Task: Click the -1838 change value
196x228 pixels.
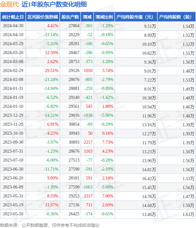Action: pyautogui.click(x=87, y=116)
